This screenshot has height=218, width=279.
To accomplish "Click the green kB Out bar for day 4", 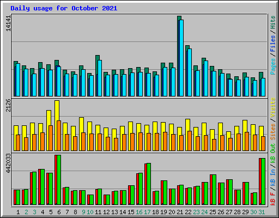I will pos(43,187).
